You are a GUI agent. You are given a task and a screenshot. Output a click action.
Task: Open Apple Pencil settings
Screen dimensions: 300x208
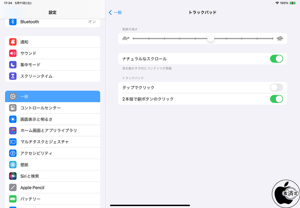[52, 187]
